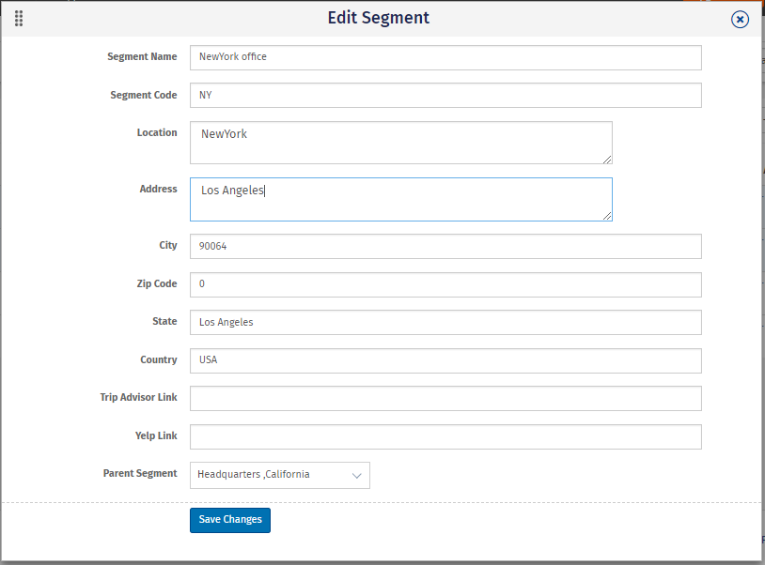Close the Edit Segment dialog
This screenshot has width=765, height=565.
[740, 19]
